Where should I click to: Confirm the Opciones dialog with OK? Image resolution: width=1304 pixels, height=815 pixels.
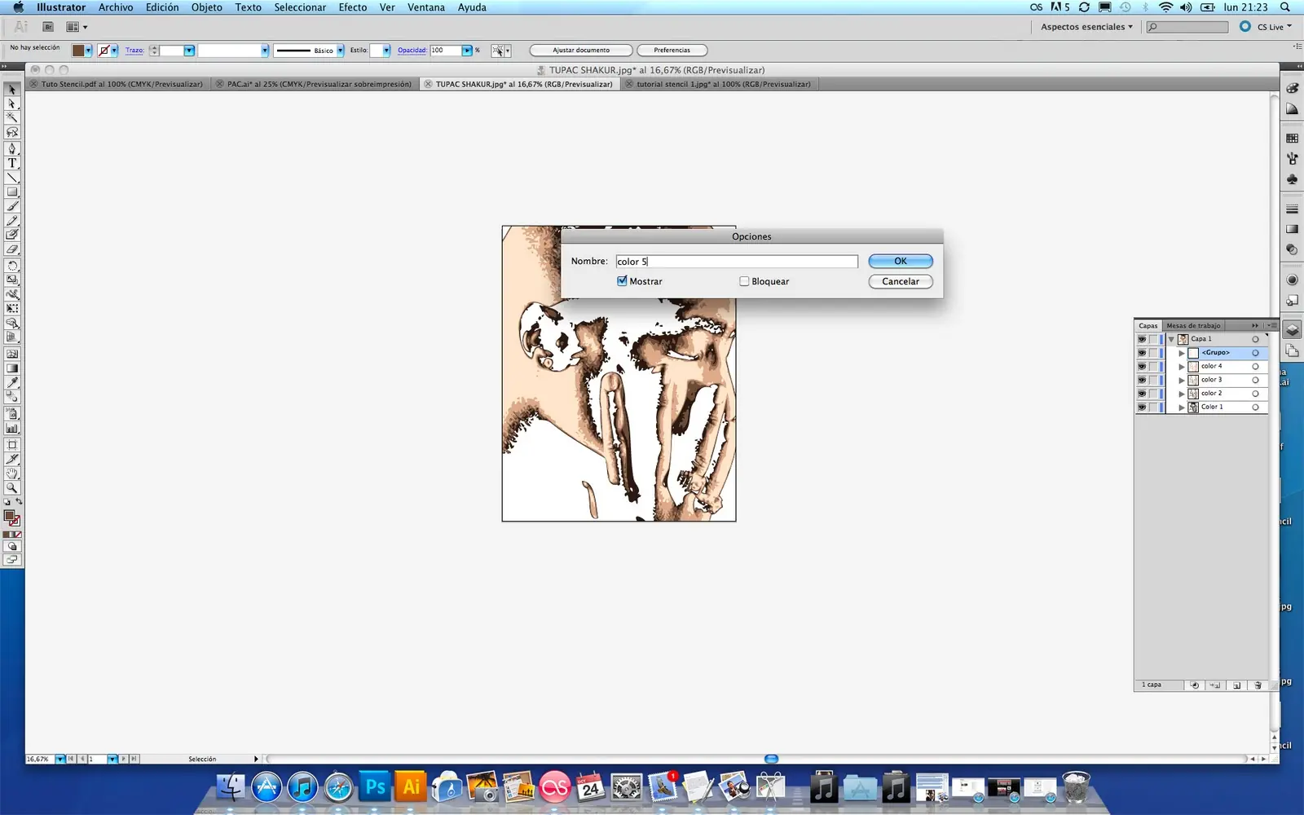[901, 261]
